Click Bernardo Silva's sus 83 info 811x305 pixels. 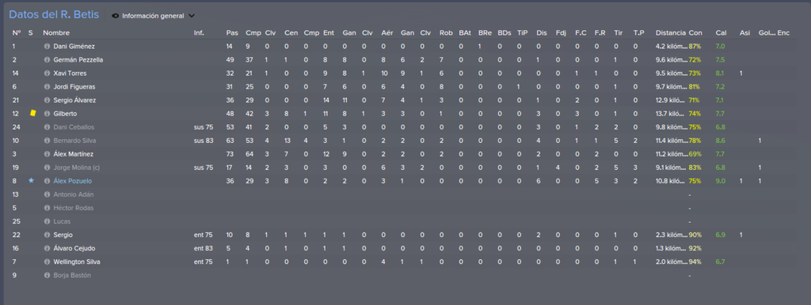coord(204,141)
